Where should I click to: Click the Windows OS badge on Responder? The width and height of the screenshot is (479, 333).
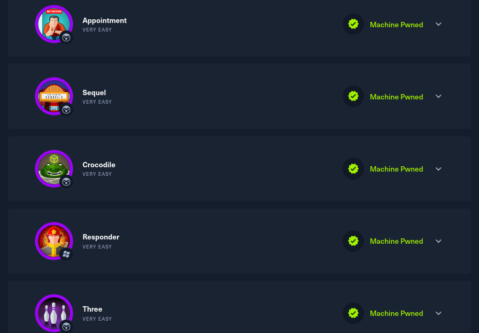(66, 254)
